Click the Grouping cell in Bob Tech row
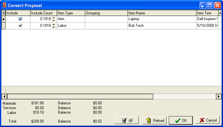 106,26
